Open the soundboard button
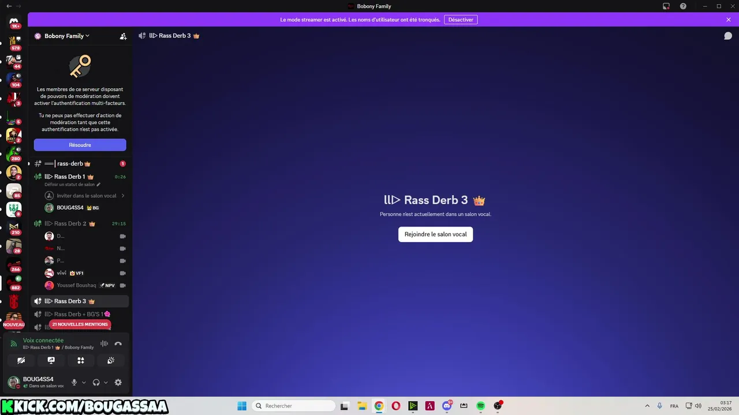Viewport: 739px width, 415px height. click(111, 360)
